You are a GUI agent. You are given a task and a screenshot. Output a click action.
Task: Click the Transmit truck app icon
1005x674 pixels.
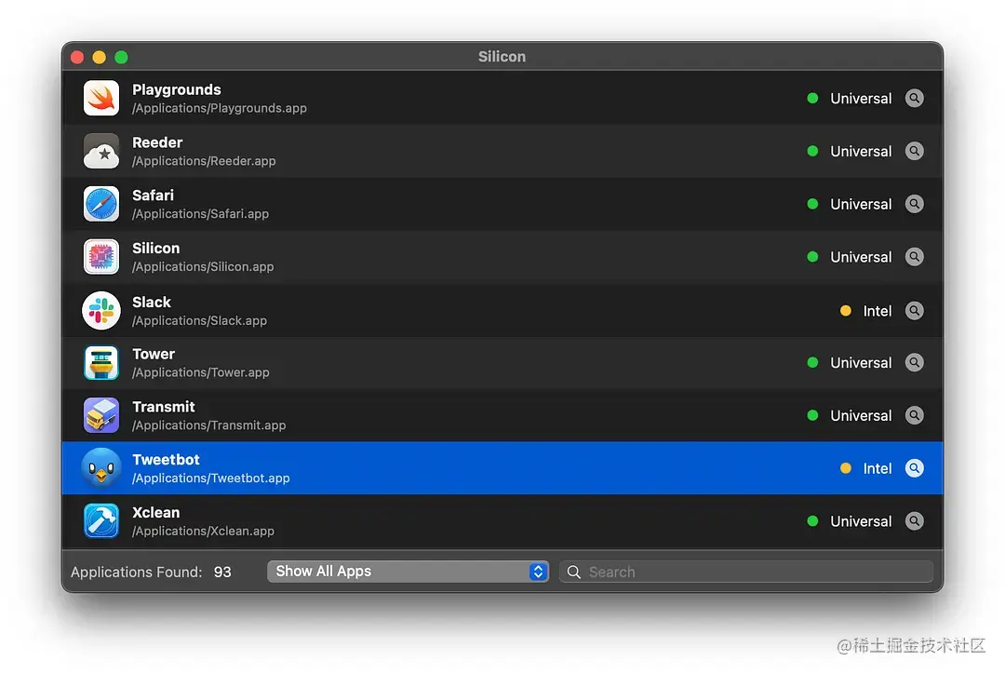coord(101,415)
